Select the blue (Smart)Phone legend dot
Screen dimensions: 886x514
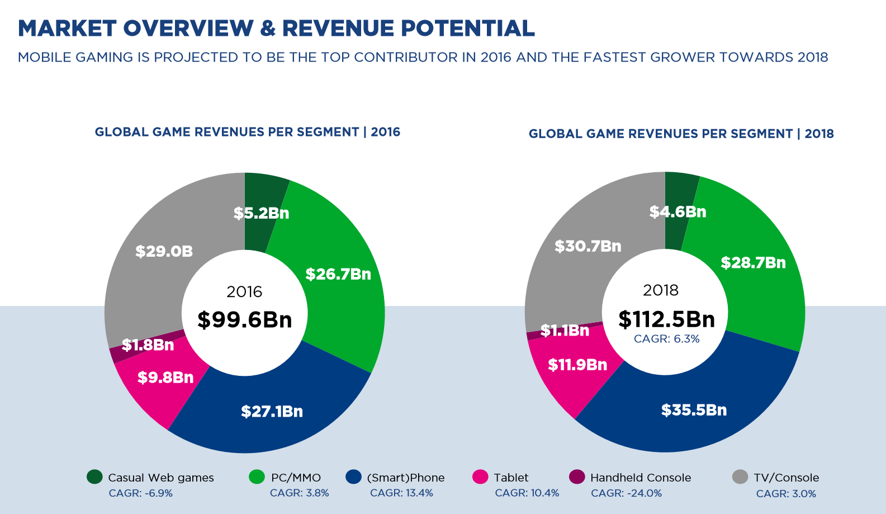(x=353, y=477)
